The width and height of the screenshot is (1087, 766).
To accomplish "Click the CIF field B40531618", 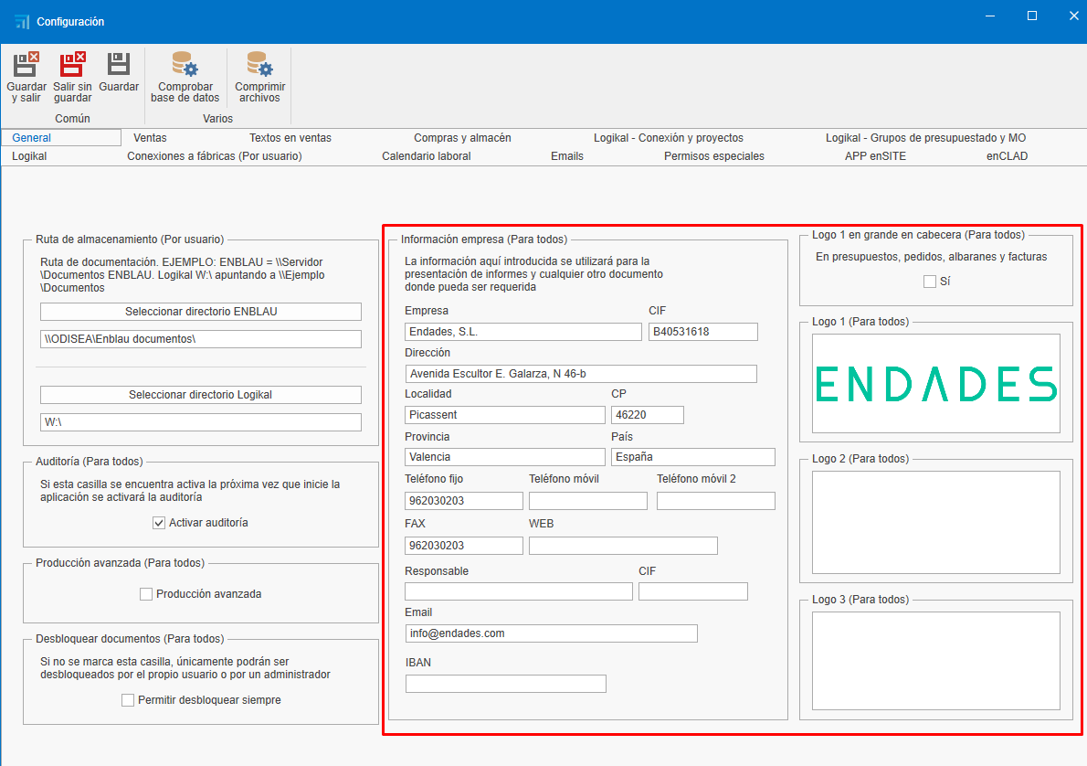I will click(703, 332).
